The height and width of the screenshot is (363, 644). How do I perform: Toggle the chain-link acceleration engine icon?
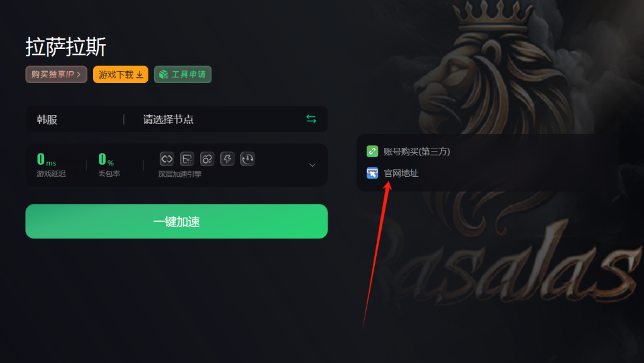click(167, 159)
